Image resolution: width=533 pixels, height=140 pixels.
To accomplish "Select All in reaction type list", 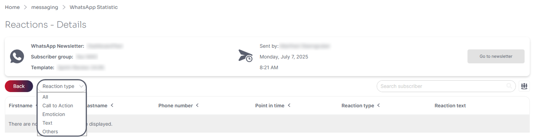I will [x=45, y=97].
